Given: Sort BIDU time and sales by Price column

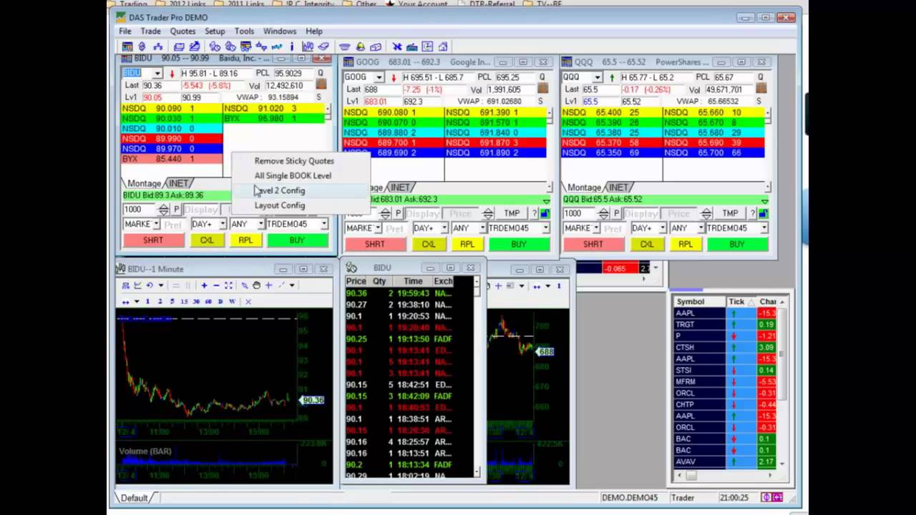Looking at the screenshot, I should (356, 281).
